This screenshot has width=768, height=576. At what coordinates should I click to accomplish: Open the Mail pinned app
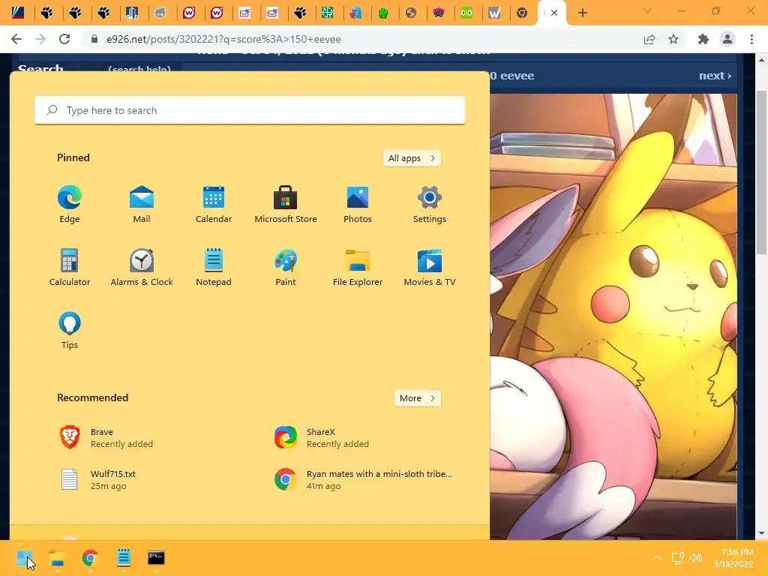pos(142,205)
